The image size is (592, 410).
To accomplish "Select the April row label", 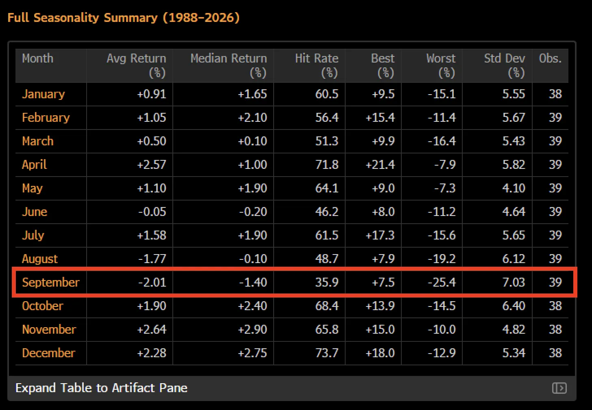I will click(x=35, y=165).
